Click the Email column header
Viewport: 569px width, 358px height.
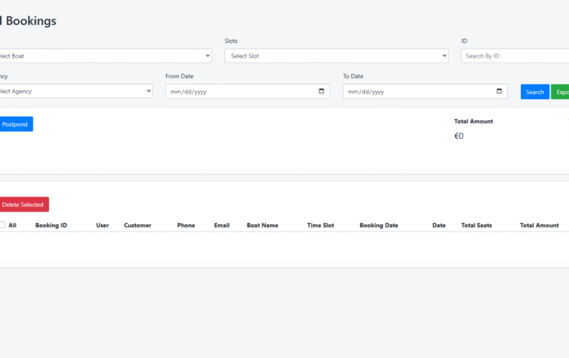pos(222,225)
